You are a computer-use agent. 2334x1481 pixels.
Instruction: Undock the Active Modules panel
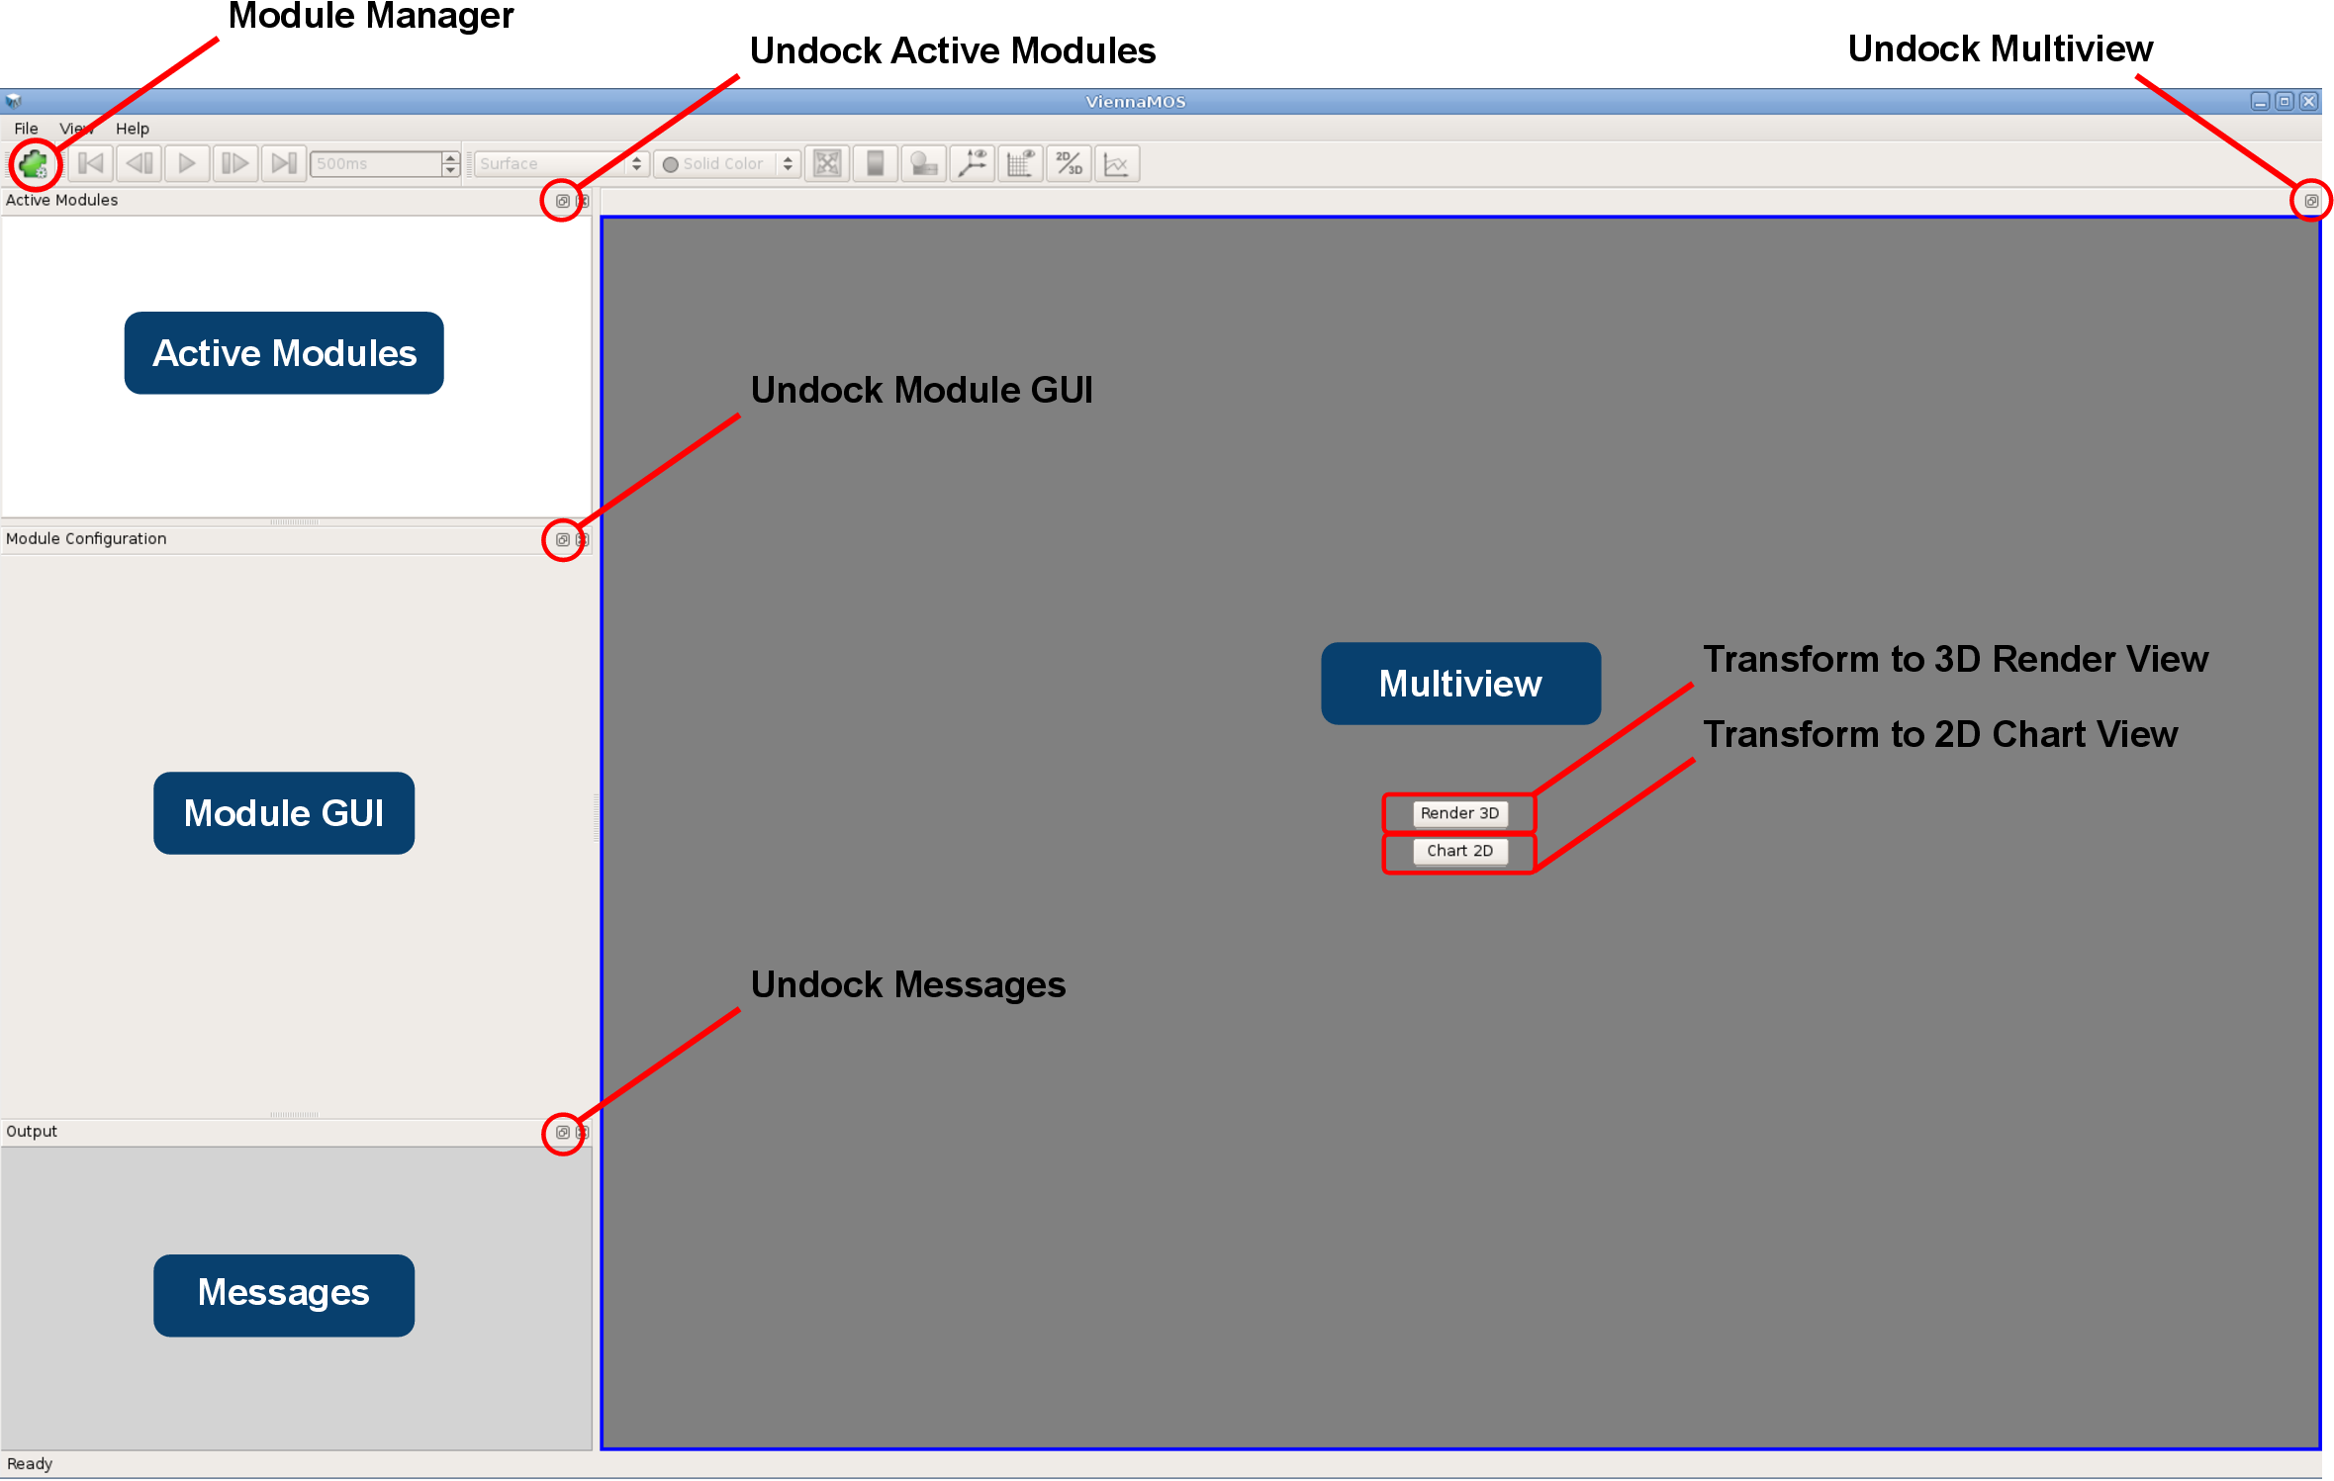562,202
